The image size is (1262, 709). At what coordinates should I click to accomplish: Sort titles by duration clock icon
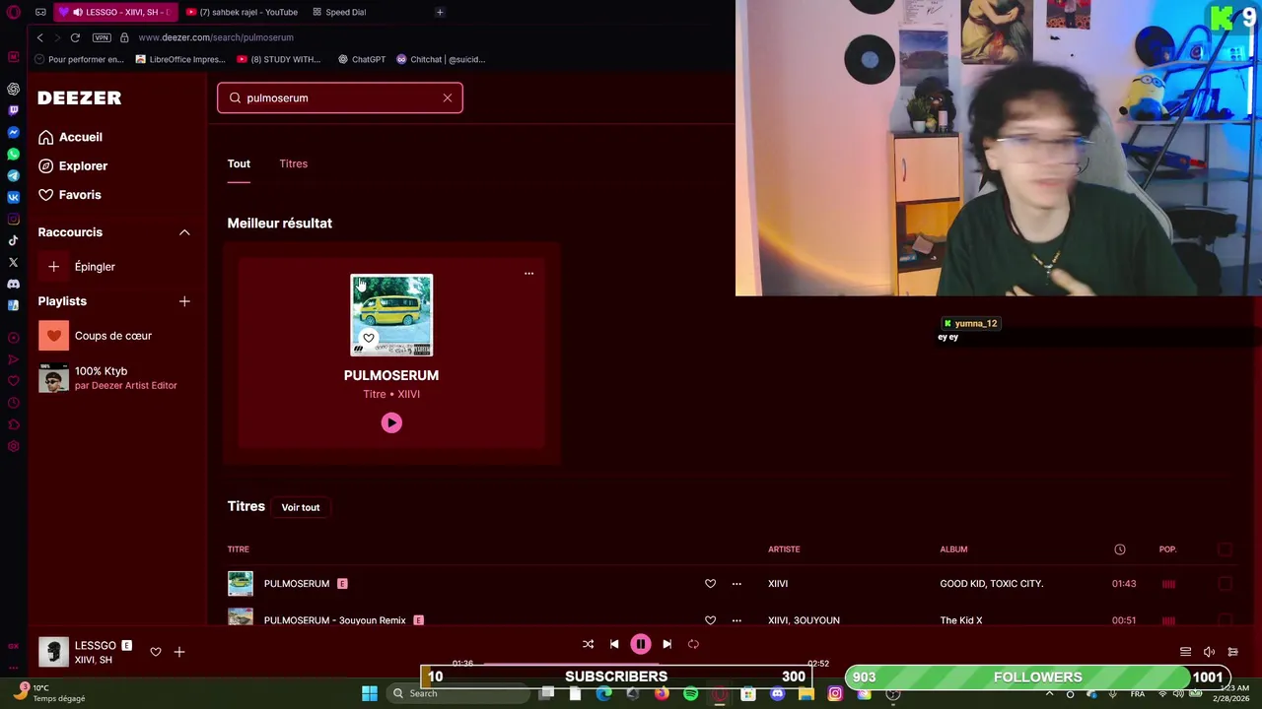[1119, 549]
